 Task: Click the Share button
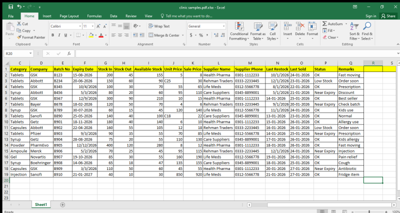pyautogui.click(x=387, y=16)
